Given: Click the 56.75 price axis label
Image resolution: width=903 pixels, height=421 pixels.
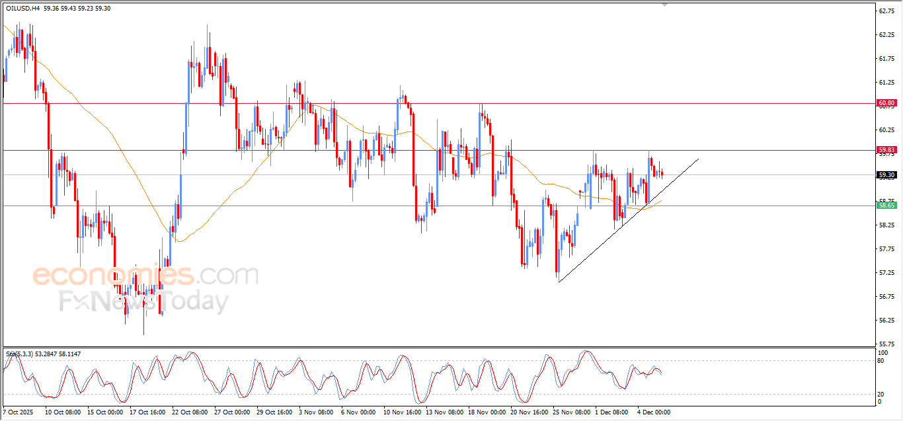Looking at the screenshot, I should pos(886,296).
